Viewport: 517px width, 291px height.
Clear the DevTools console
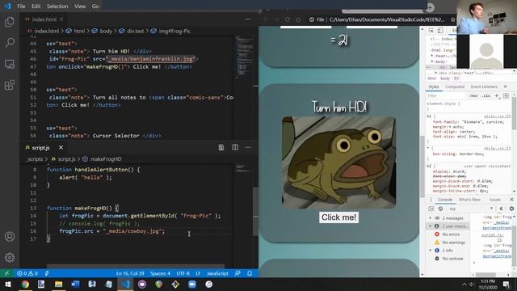(x=440, y=209)
